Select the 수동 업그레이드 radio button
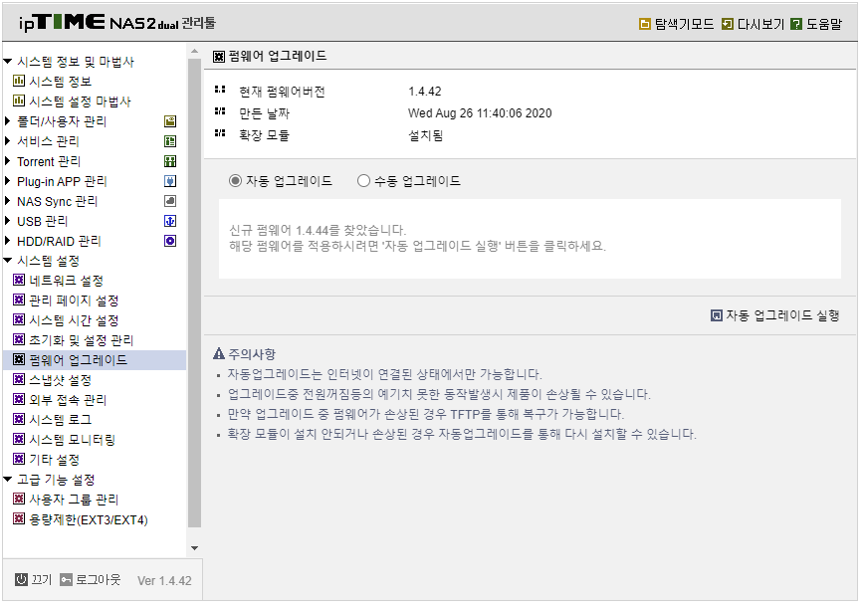Image resolution: width=864 pixels, height=605 pixels. (363, 181)
